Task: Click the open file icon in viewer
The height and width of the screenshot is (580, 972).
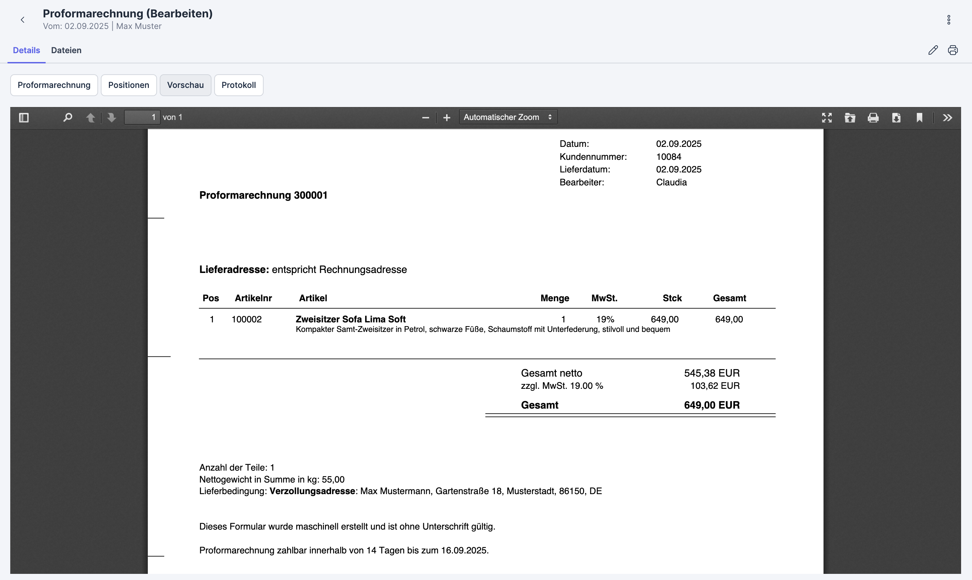Action: pyautogui.click(x=850, y=118)
